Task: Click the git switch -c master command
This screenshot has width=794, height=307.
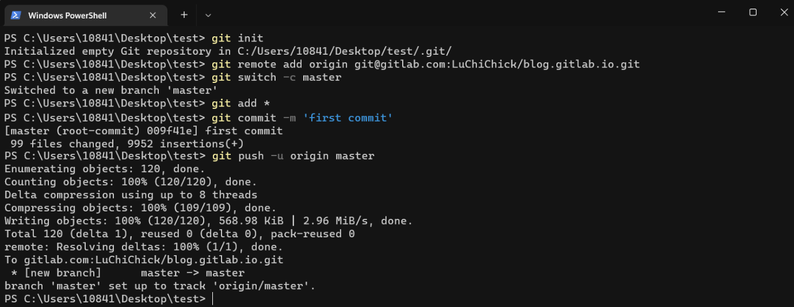Action: point(277,77)
